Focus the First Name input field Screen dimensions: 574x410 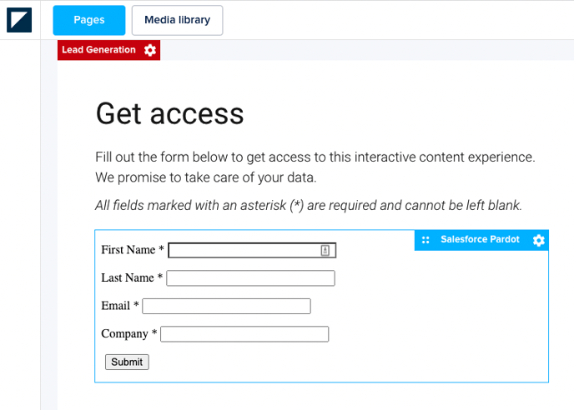[x=244, y=250]
